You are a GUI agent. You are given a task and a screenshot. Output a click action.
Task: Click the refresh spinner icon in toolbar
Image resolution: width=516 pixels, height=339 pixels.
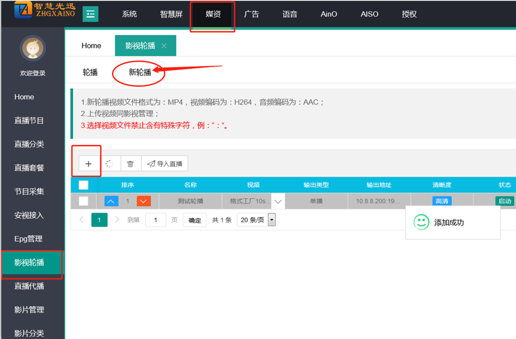[110, 164]
